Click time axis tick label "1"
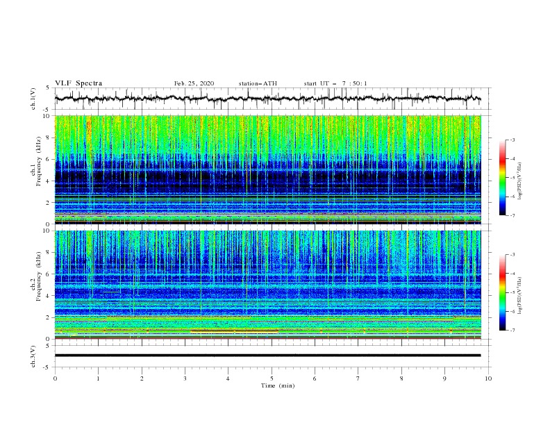 point(98,378)
